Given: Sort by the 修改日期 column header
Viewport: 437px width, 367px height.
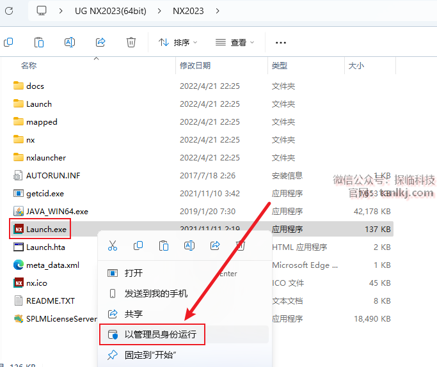Looking at the screenshot, I should tap(195, 66).
